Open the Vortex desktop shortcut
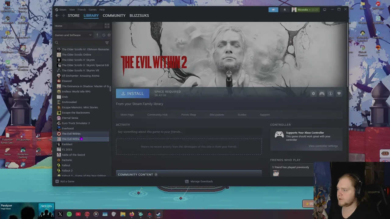 (x=7, y=151)
